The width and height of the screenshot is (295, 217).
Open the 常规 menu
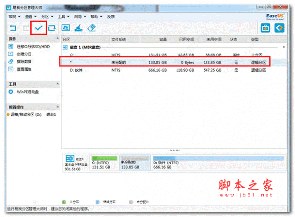point(14,17)
